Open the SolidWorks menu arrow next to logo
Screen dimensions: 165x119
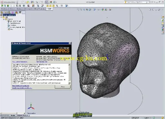[x=17, y=2]
